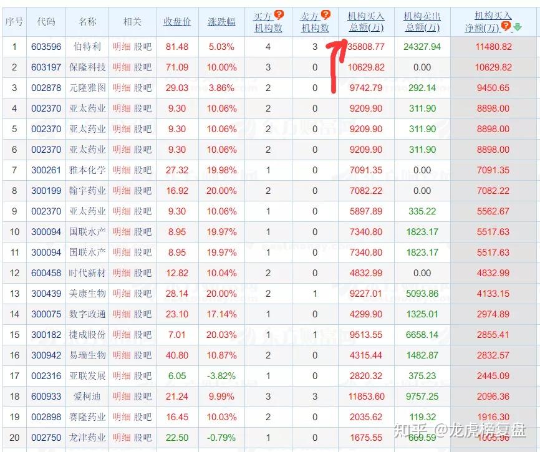The width and height of the screenshot is (540, 452).
Task: Open stock code 603596 link
Action: 46,47
